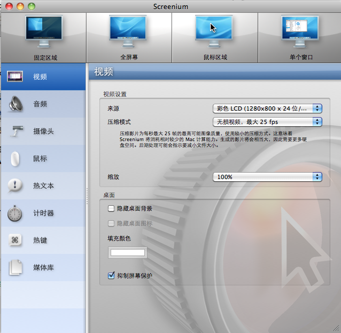Image resolution: width=341 pixels, height=333 pixels.
Task: Open the 缩放 100% scaling dropdown
Action: coord(267,177)
